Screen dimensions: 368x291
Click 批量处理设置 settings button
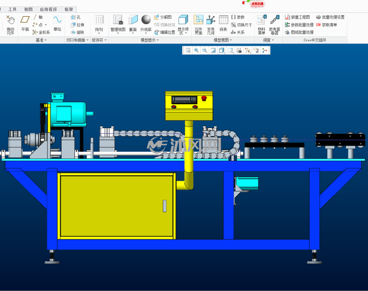(x=330, y=17)
